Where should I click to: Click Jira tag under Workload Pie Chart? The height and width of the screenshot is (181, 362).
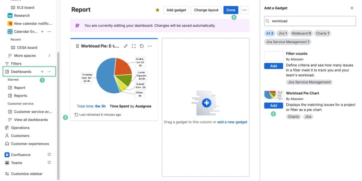point(308,117)
